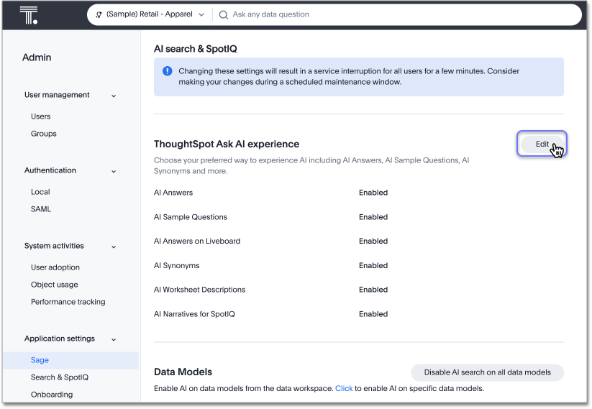
Task: Edit ThoughtSpot Ask AI experience settings
Action: [x=542, y=144]
